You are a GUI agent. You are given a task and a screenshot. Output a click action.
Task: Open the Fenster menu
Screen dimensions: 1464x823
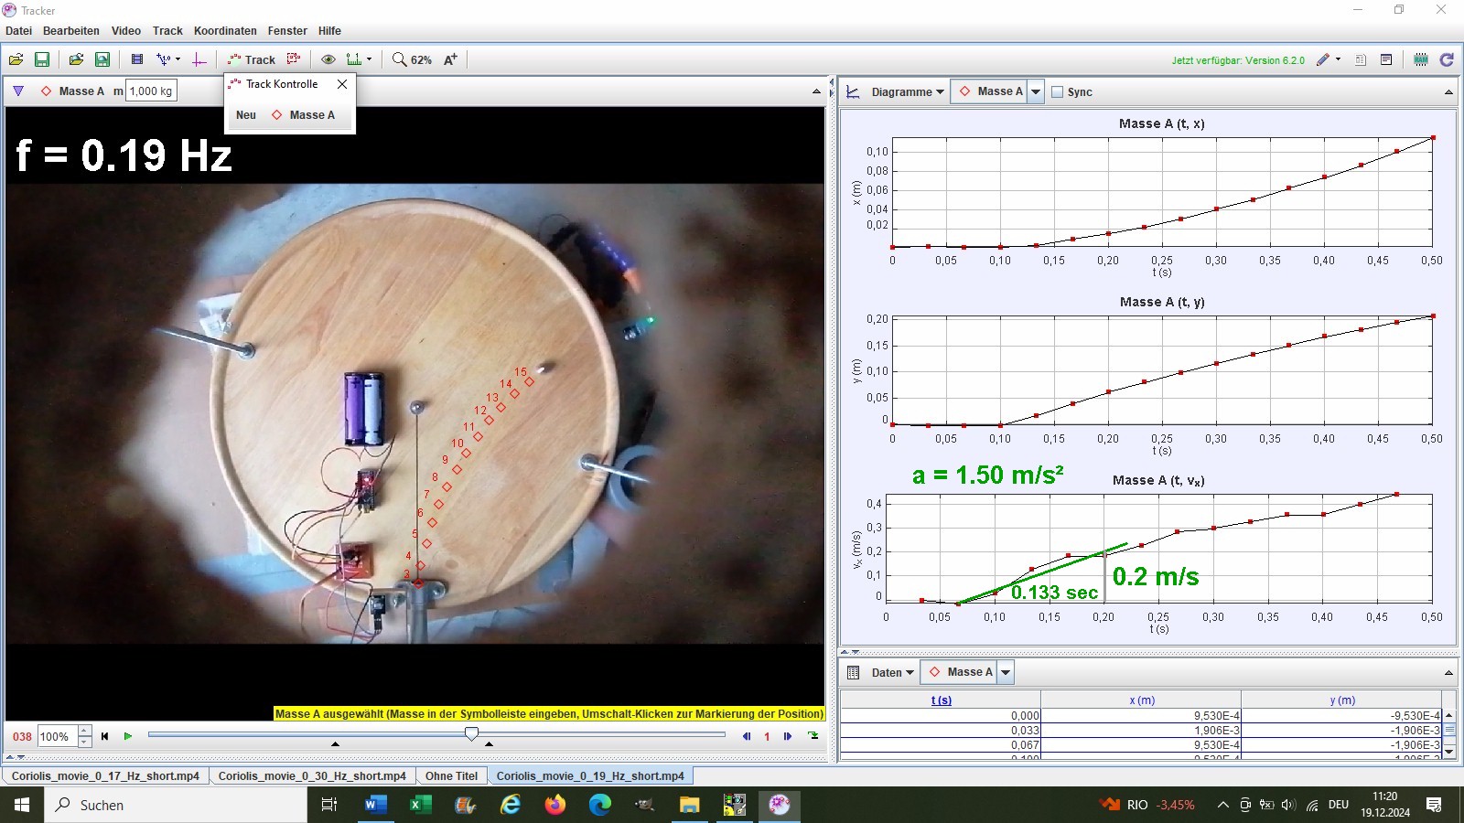287,31
